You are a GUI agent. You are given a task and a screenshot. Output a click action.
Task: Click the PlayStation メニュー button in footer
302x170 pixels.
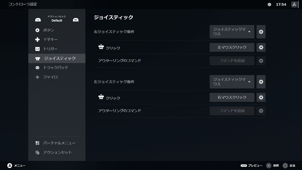16,165
